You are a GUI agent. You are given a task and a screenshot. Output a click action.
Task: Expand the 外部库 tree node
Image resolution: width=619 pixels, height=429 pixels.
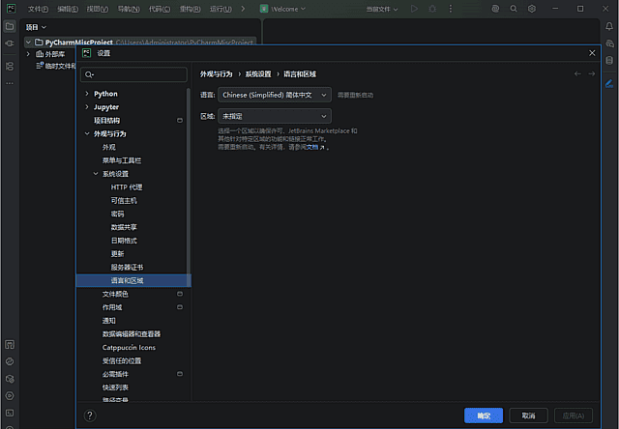pyautogui.click(x=28, y=54)
